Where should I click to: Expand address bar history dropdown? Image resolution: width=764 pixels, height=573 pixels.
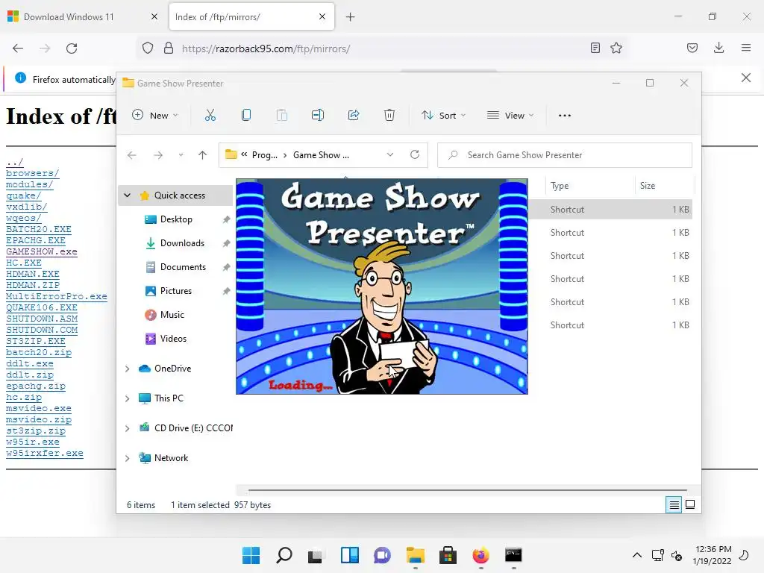click(389, 155)
